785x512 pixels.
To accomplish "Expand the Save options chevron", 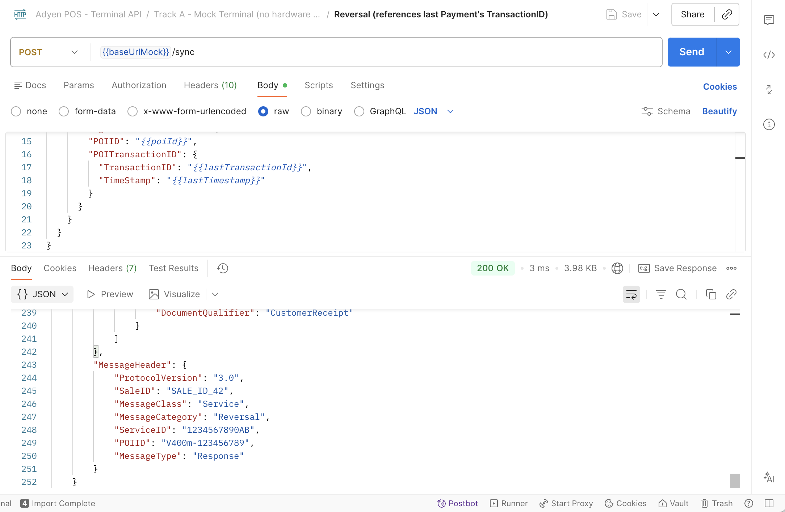I will [656, 14].
